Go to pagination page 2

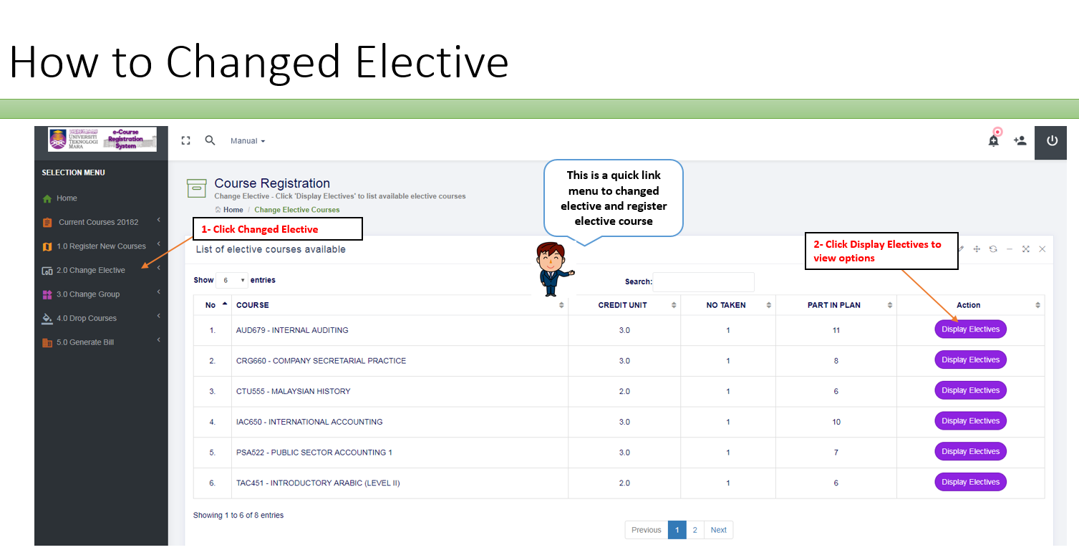tap(695, 530)
